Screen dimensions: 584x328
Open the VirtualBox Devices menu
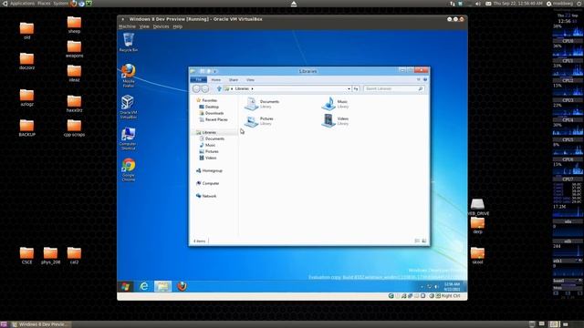click(161, 26)
